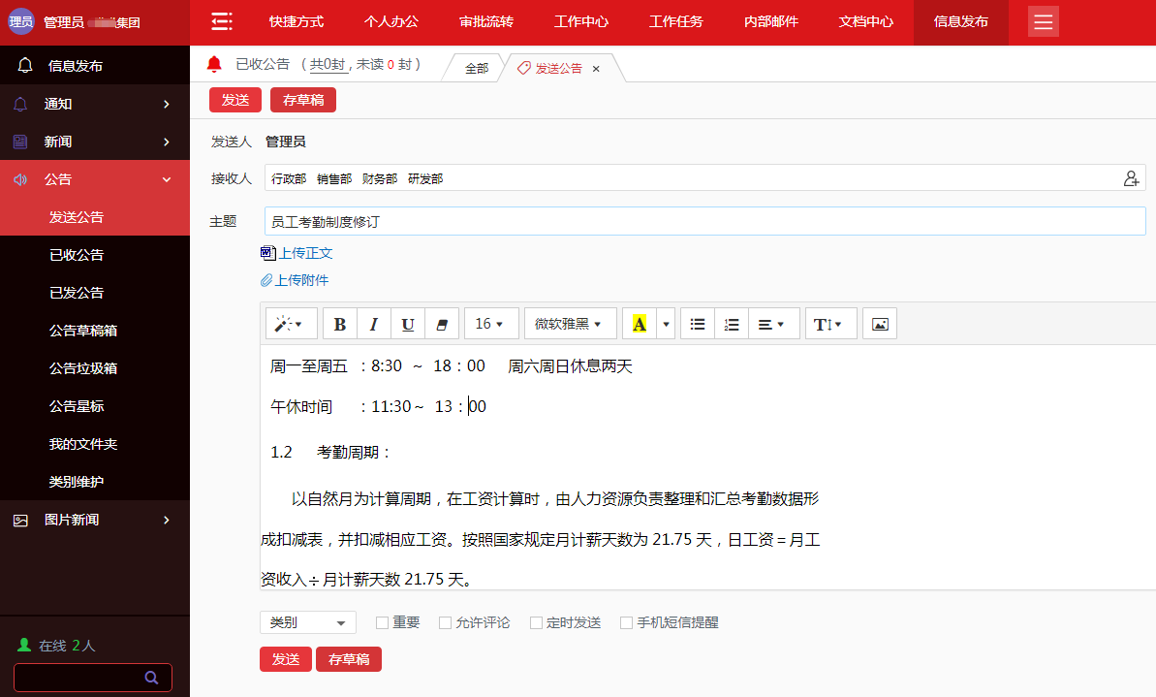Viewport: 1156px width, 697px height.
Task: Enable the 重要 checkbox
Action: pyautogui.click(x=381, y=622)
